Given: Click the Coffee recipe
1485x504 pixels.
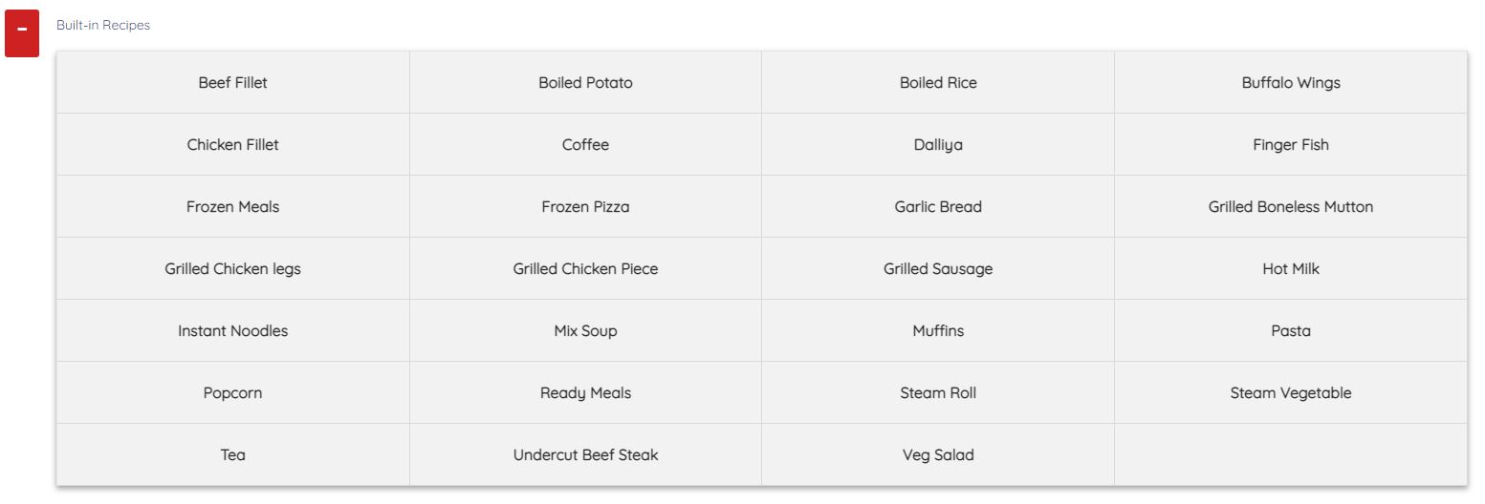Looking at the screenshot, I should [585, 145].
